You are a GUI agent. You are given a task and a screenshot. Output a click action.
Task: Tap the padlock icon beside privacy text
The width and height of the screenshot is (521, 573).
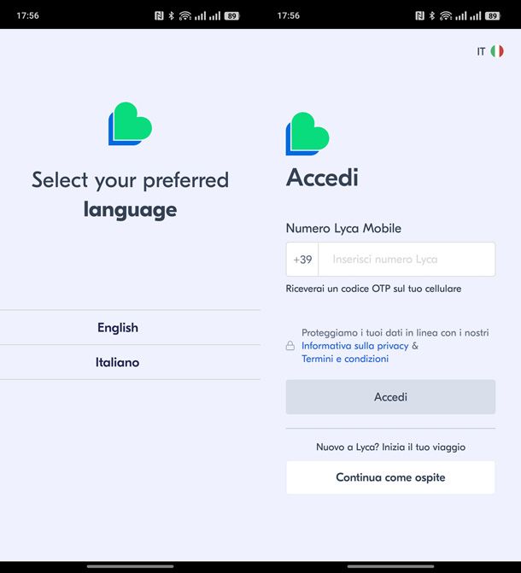pyautogui.click(x=290, y=346)
